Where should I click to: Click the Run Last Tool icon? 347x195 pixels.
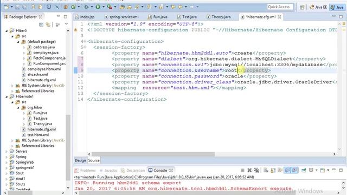pyautogui.click(x=110, y=7)
